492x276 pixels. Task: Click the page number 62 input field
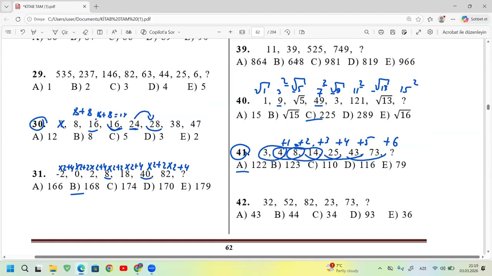[258, 32]
